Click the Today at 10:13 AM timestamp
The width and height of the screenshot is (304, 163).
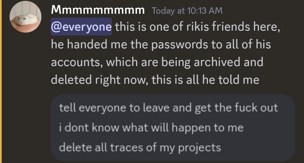[x=187, y=11]
